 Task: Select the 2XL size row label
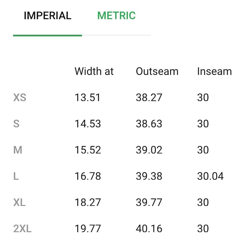(x=22, y=229)
